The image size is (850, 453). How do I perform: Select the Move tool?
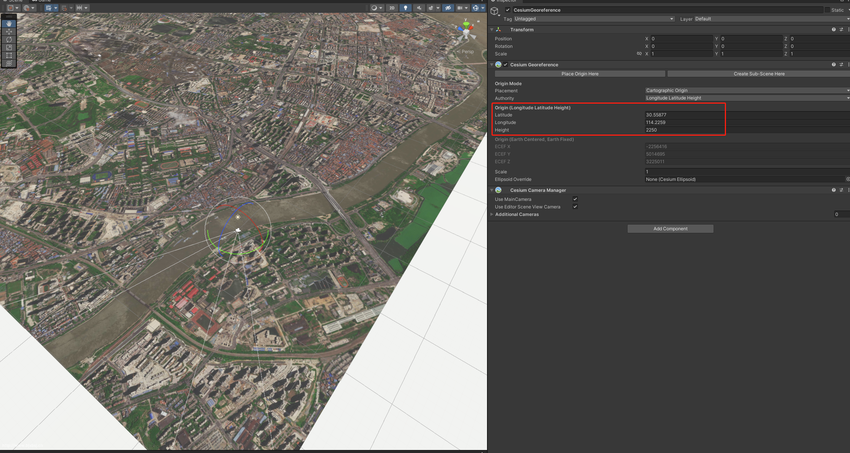click(x=9, y=32)
